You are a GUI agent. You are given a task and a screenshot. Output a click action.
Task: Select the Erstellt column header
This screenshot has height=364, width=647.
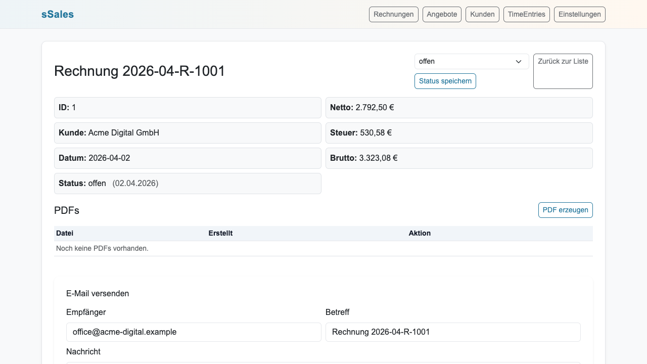[x=220, y=233]
